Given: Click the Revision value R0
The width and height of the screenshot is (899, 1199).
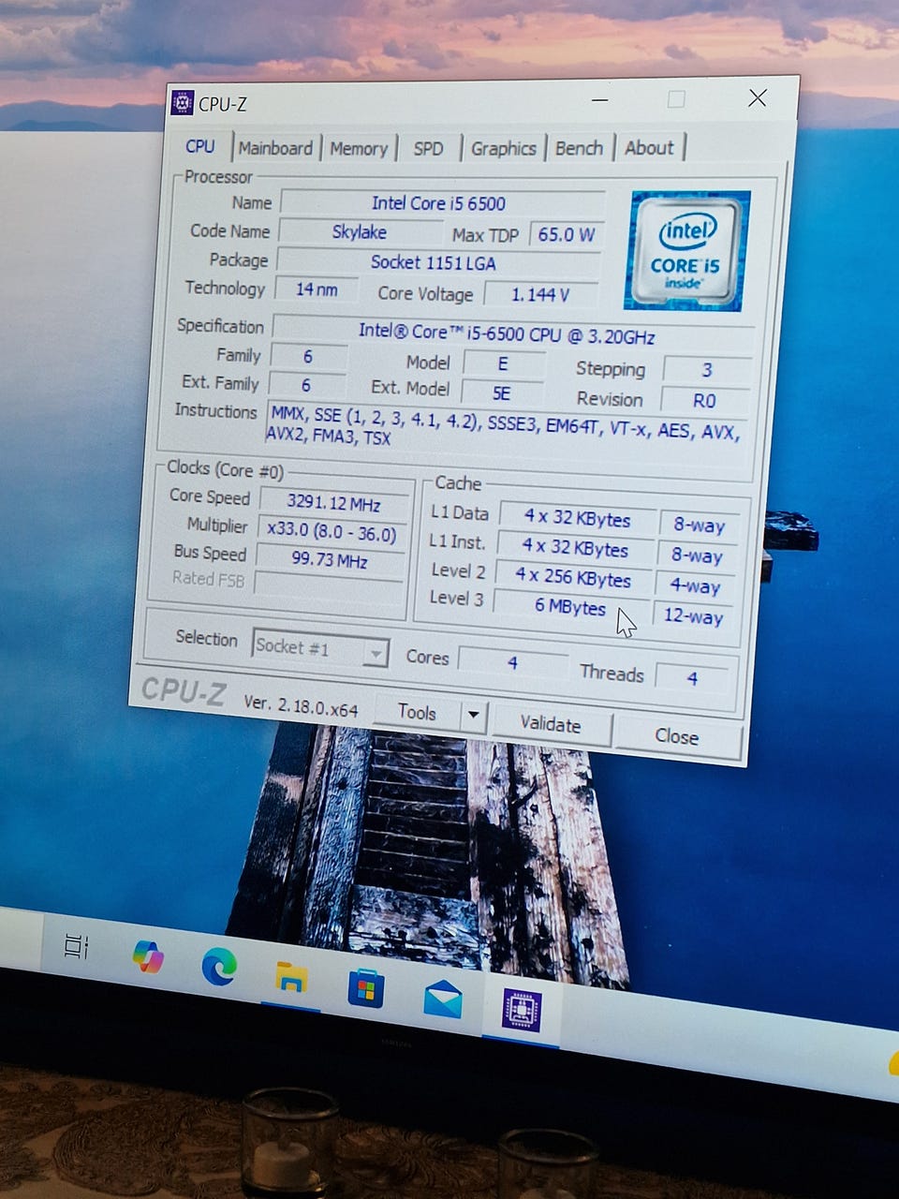Looking at the screenshot, I should 704,400.
